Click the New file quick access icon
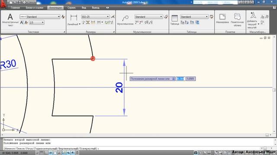This screenshot has height=155, width=277. point(11,2)
